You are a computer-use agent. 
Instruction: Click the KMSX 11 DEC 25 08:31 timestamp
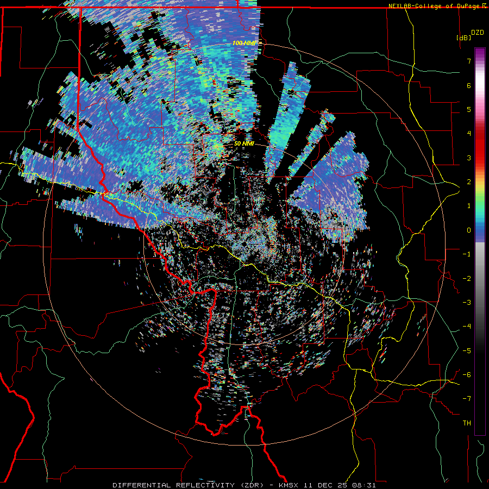pos(327,485)
